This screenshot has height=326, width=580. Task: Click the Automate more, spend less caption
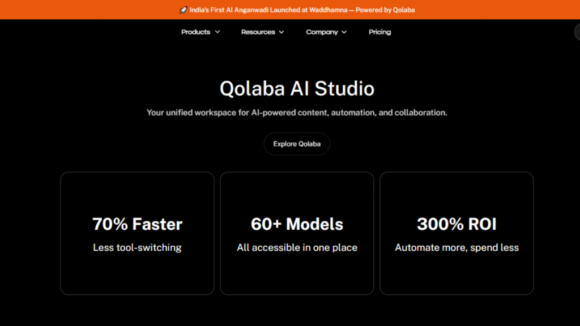coord(457,247)
